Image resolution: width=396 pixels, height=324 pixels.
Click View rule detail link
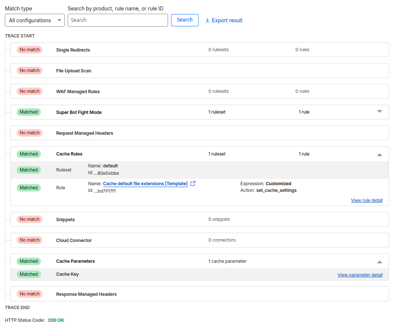point(367,200)
